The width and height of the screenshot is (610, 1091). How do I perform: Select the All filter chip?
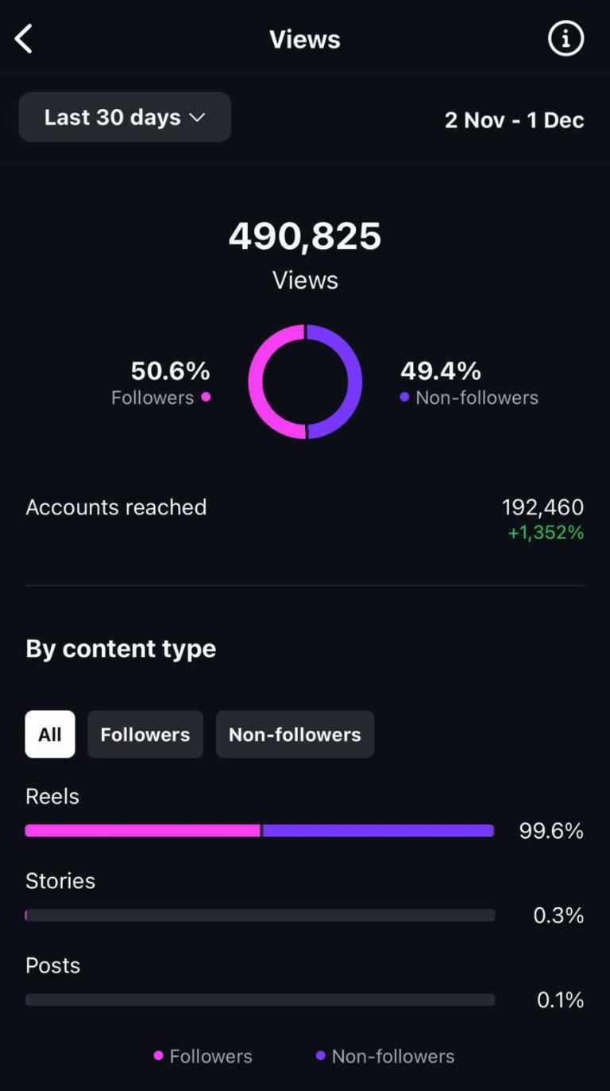click(50, 734)
